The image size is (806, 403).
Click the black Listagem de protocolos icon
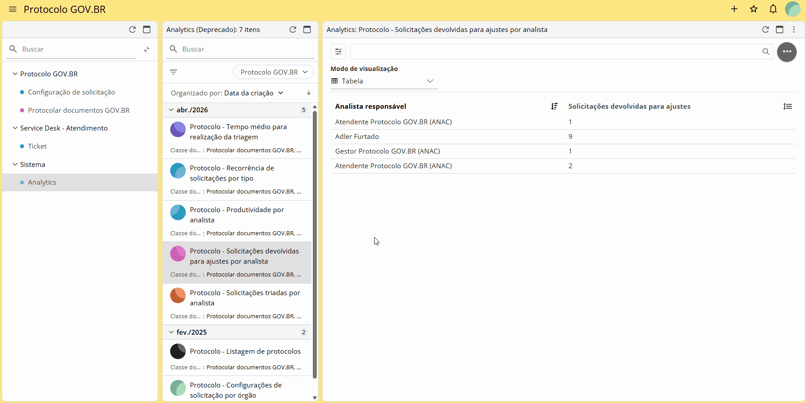pos(178,351)
